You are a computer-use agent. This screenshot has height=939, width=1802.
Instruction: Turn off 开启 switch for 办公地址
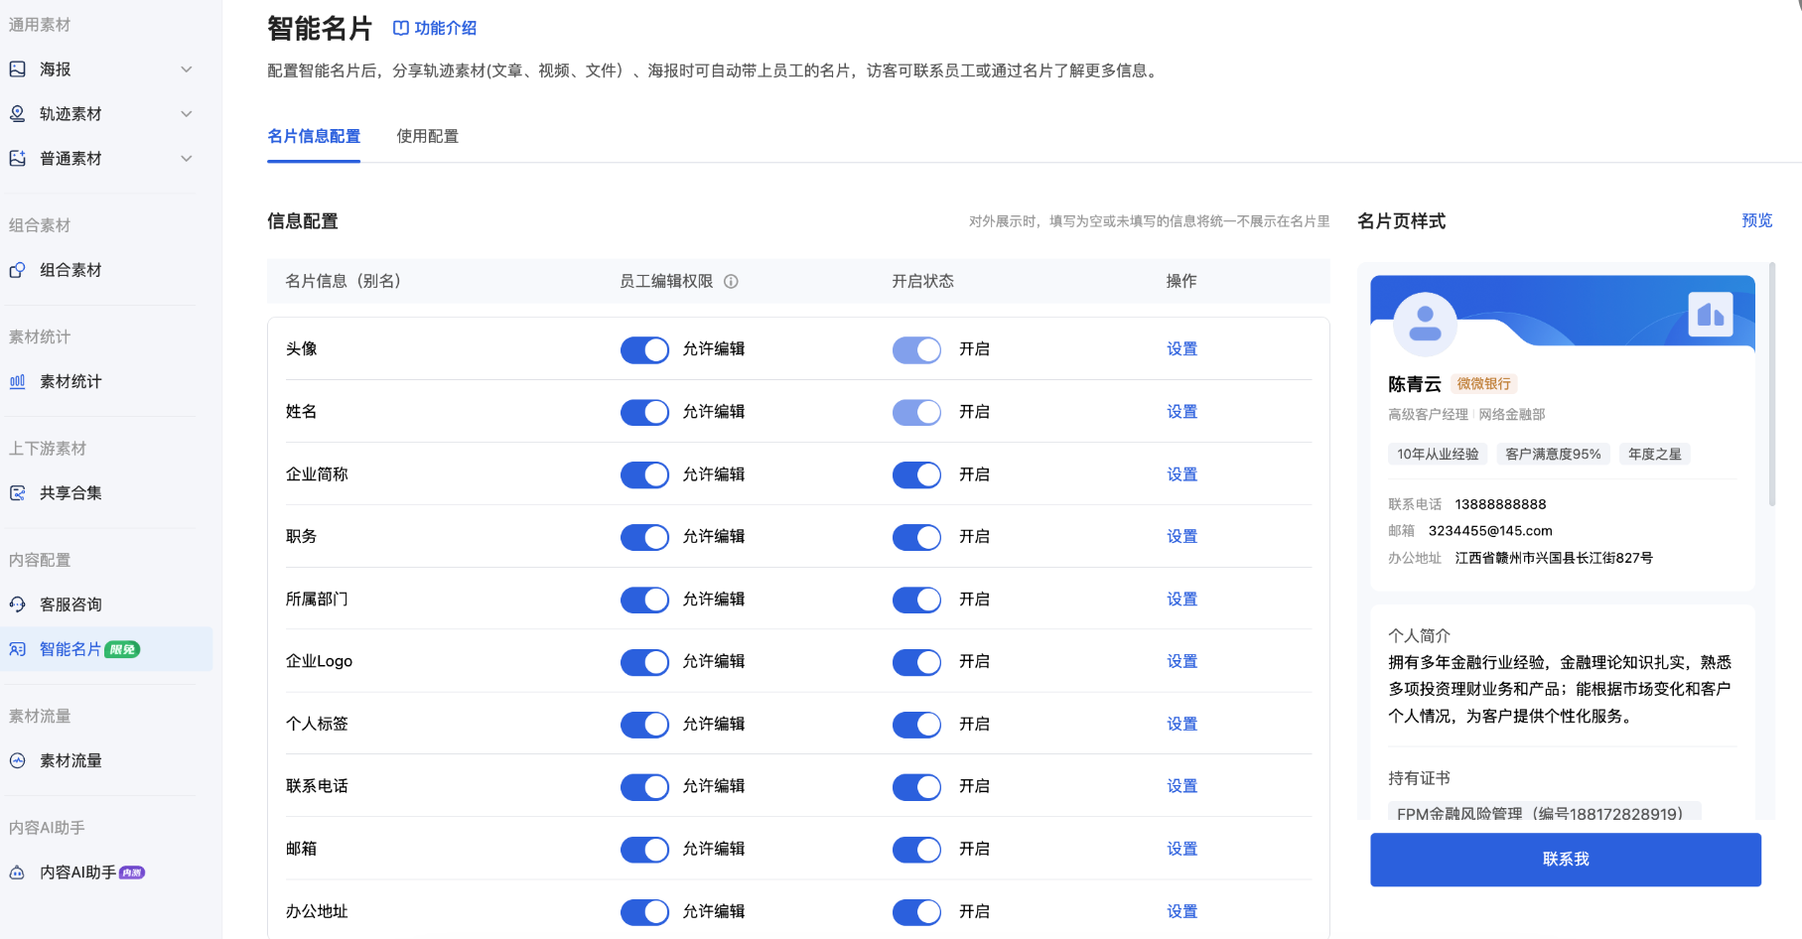coord(916,911)
